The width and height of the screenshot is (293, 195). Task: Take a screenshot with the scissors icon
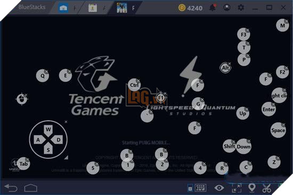tap(266, 188)
